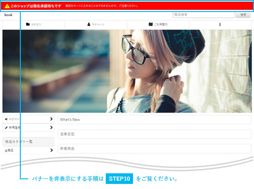
Task: Expand the 新規登録 row chevron
Action: [x=51, y=127]
